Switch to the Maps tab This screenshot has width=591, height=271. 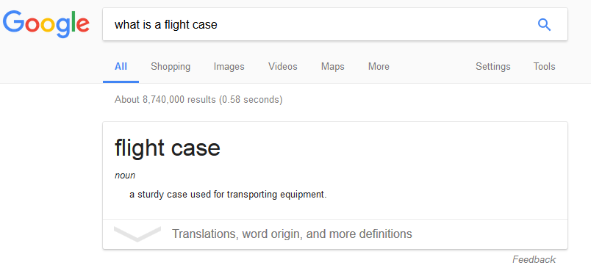pos(333,67)
